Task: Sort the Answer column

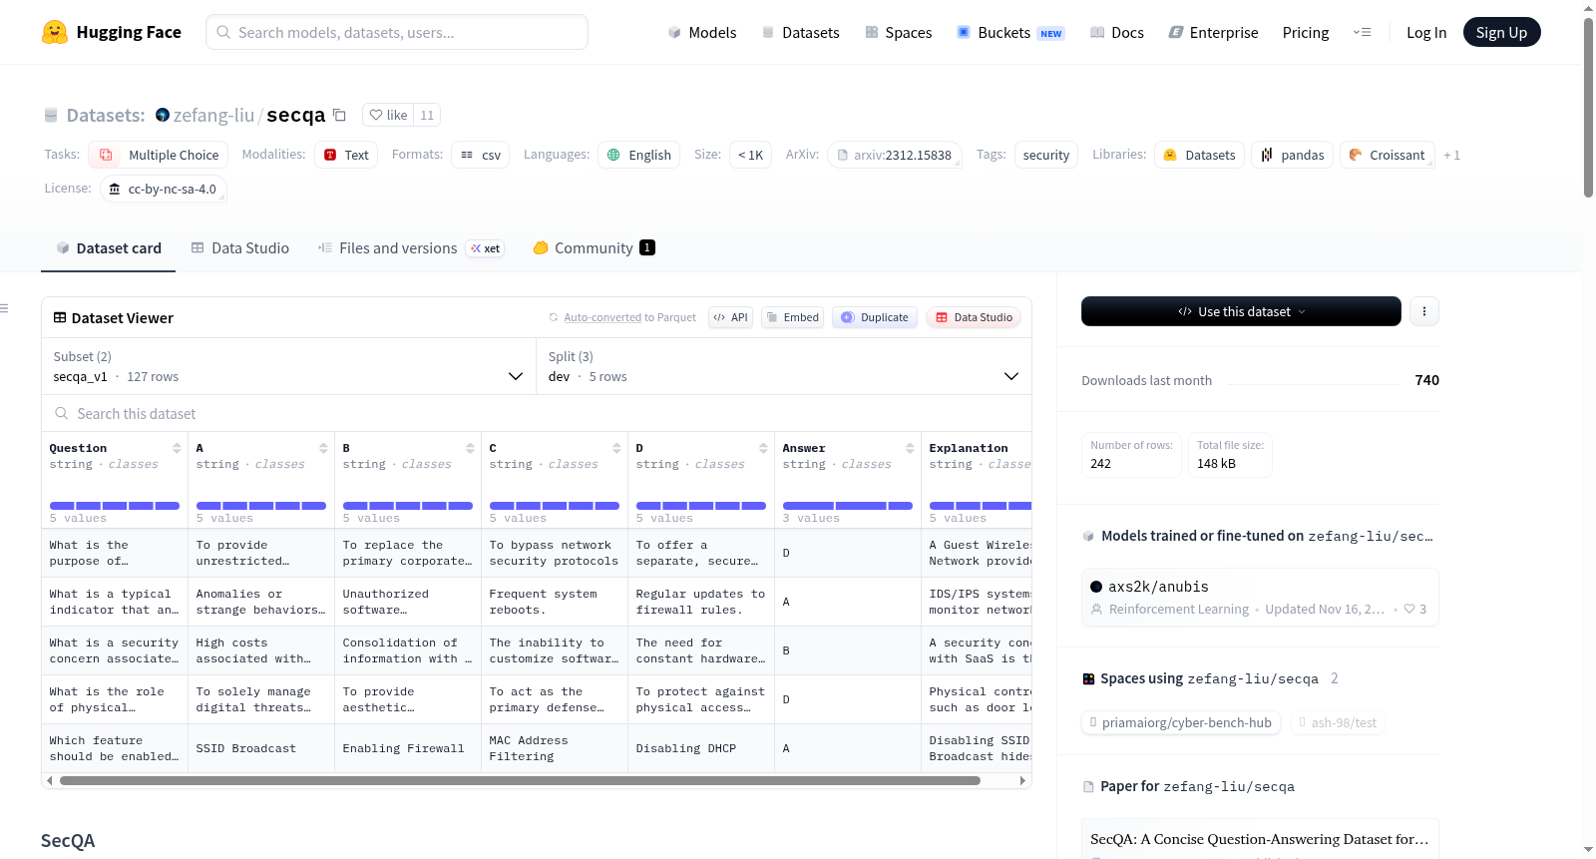Action: pos(910,448)
